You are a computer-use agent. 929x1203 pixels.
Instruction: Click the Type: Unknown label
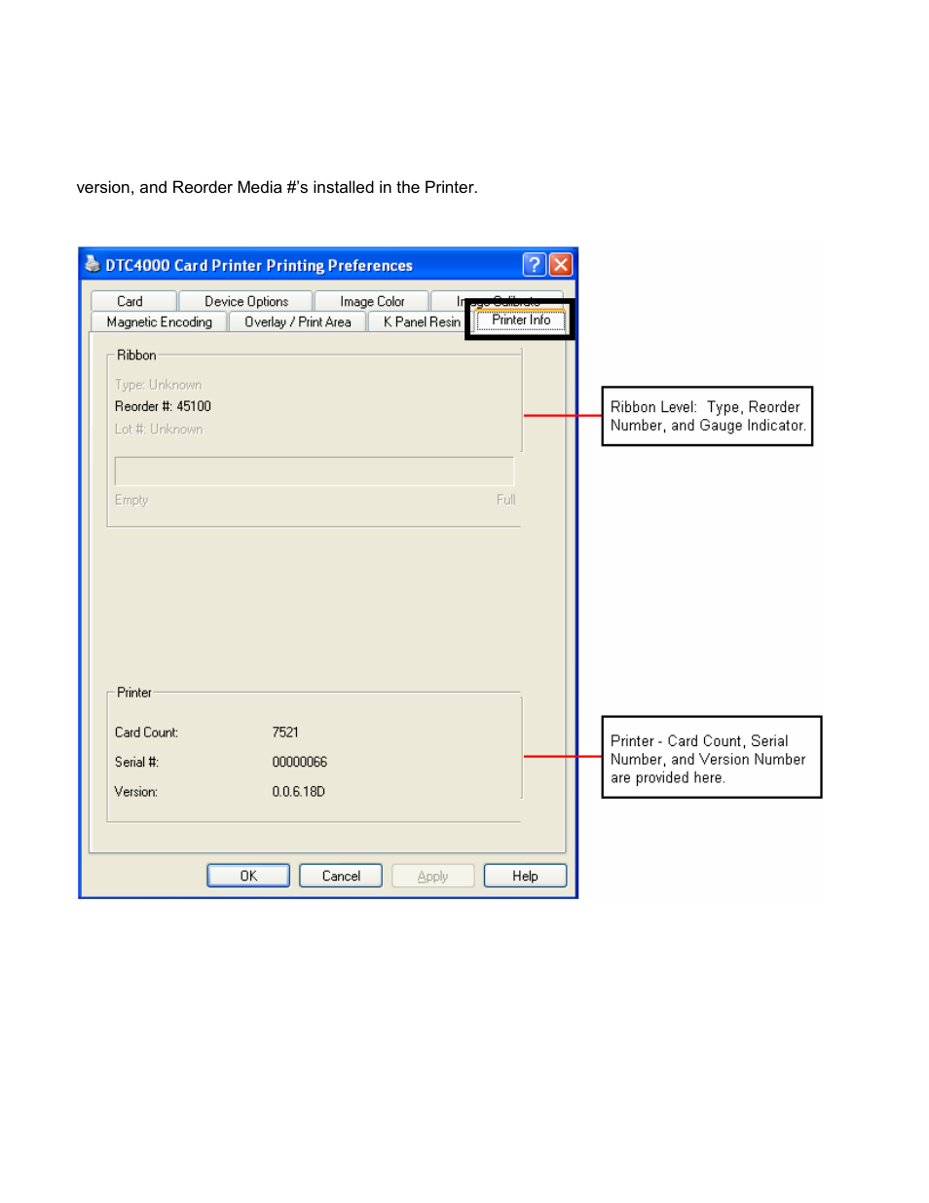point(158,385)
